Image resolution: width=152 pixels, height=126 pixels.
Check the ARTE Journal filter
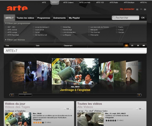[x=6, y=30]
